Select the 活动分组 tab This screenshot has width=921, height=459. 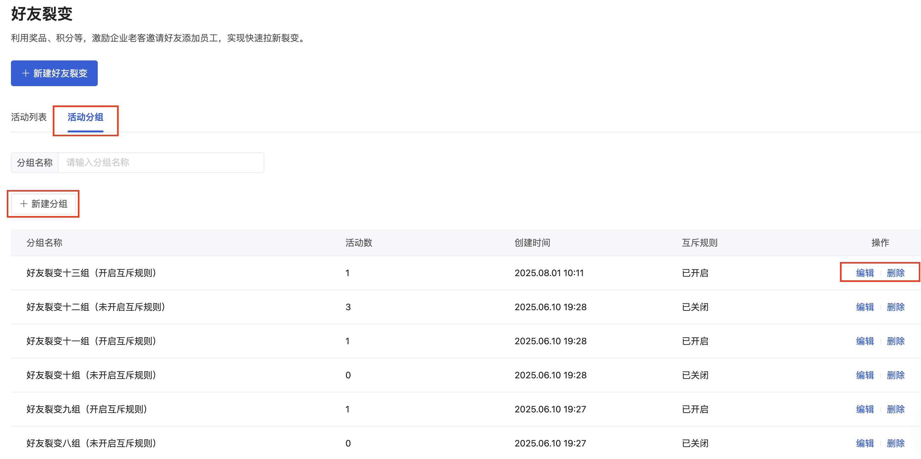point(86,117)
